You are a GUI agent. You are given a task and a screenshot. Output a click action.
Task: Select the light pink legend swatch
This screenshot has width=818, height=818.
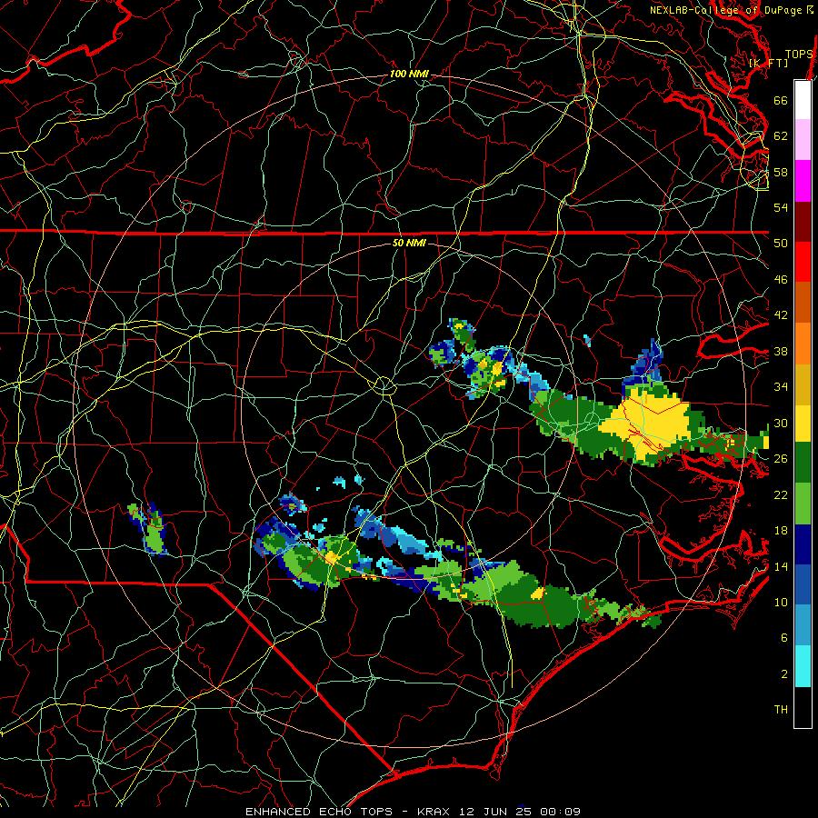(x=803, y=140)
